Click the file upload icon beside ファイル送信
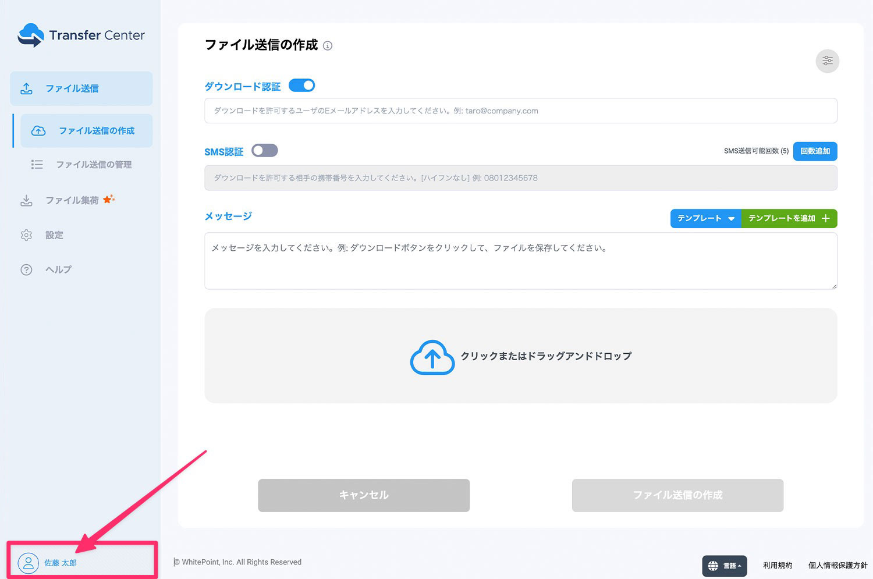This screenshot has width=873, height=579. coord(26,88)
